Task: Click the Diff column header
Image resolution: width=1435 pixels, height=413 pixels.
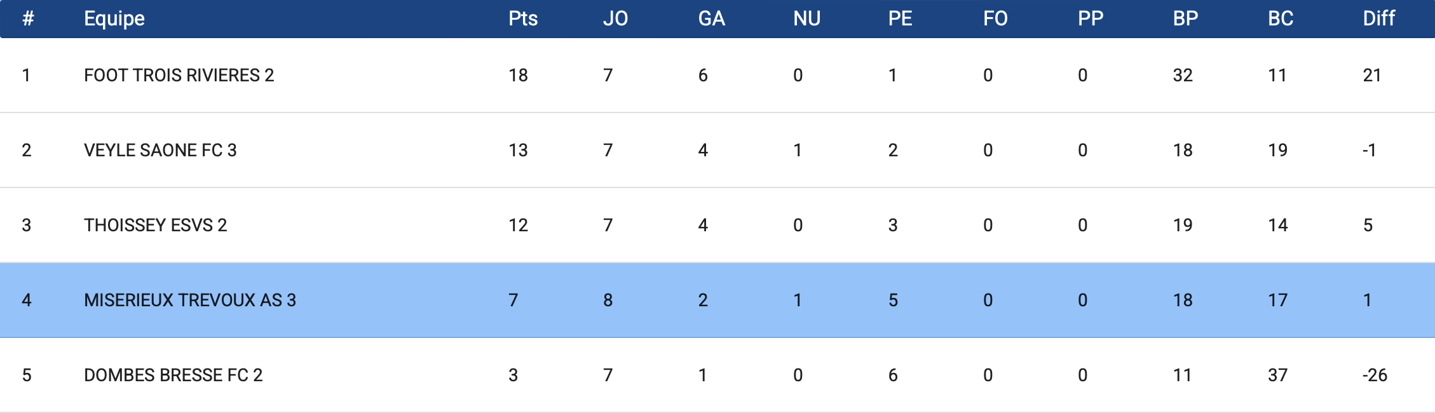Action: point(1378,18)
